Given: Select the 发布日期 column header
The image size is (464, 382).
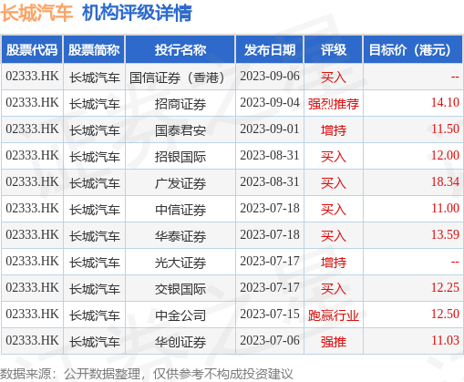Looking at the screenshot, I should tap(270, 50).
